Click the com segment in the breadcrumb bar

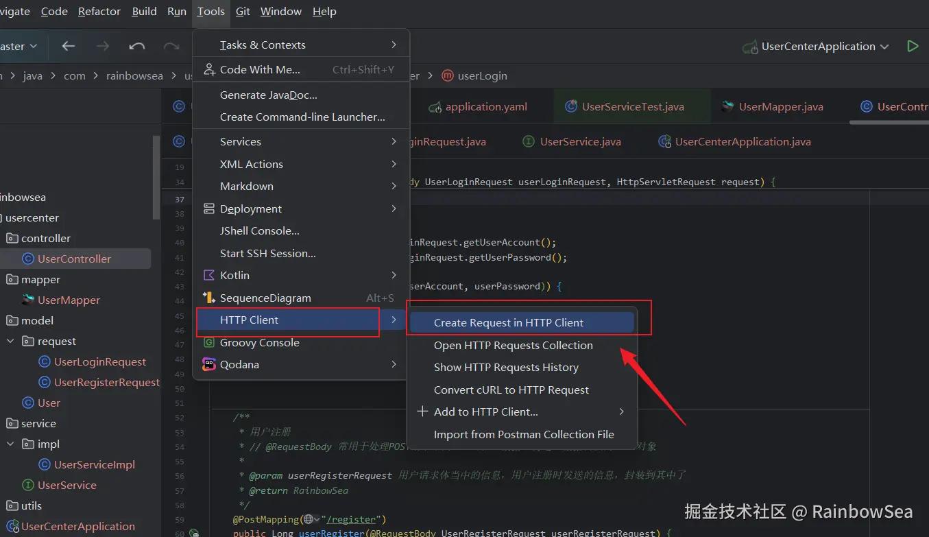[75, 76]
